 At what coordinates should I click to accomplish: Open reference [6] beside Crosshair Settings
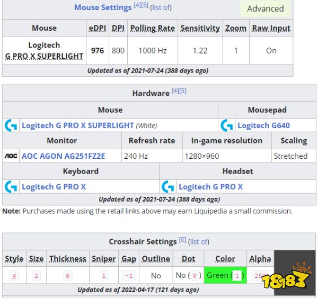coord(182,240)
